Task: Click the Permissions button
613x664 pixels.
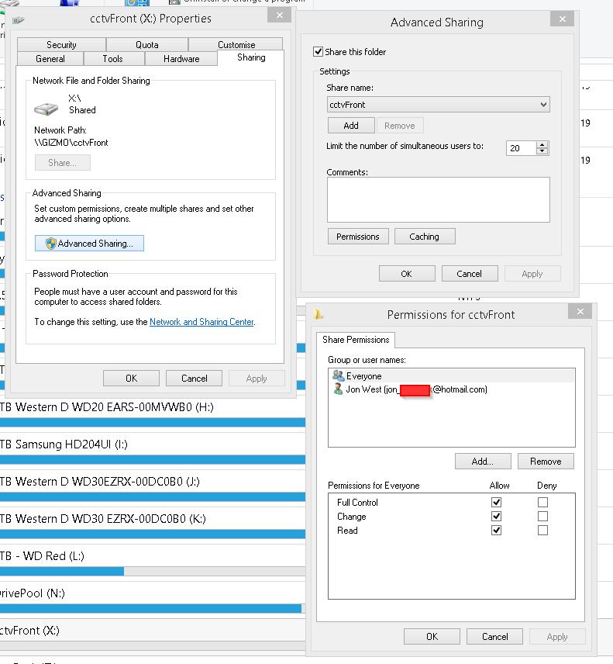Action: [357, 237]
